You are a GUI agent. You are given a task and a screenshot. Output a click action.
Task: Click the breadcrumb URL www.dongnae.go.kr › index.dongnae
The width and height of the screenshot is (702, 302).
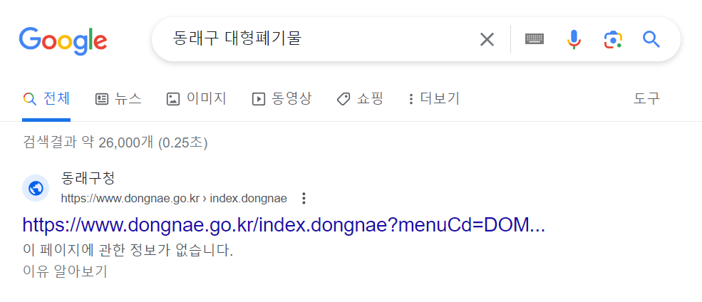(174, 198)
